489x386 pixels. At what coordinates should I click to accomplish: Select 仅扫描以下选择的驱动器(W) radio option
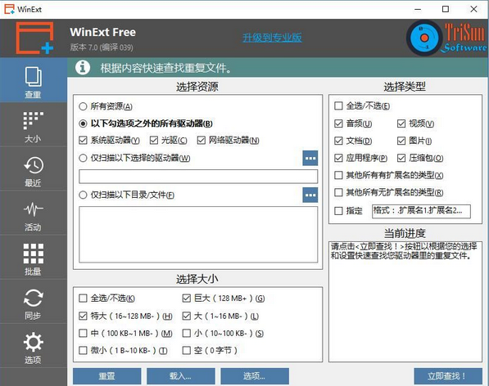click(83, 158)
